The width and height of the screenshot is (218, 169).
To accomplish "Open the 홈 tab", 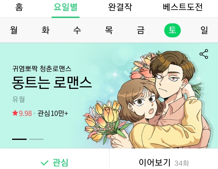I will (x=19, y=7).
